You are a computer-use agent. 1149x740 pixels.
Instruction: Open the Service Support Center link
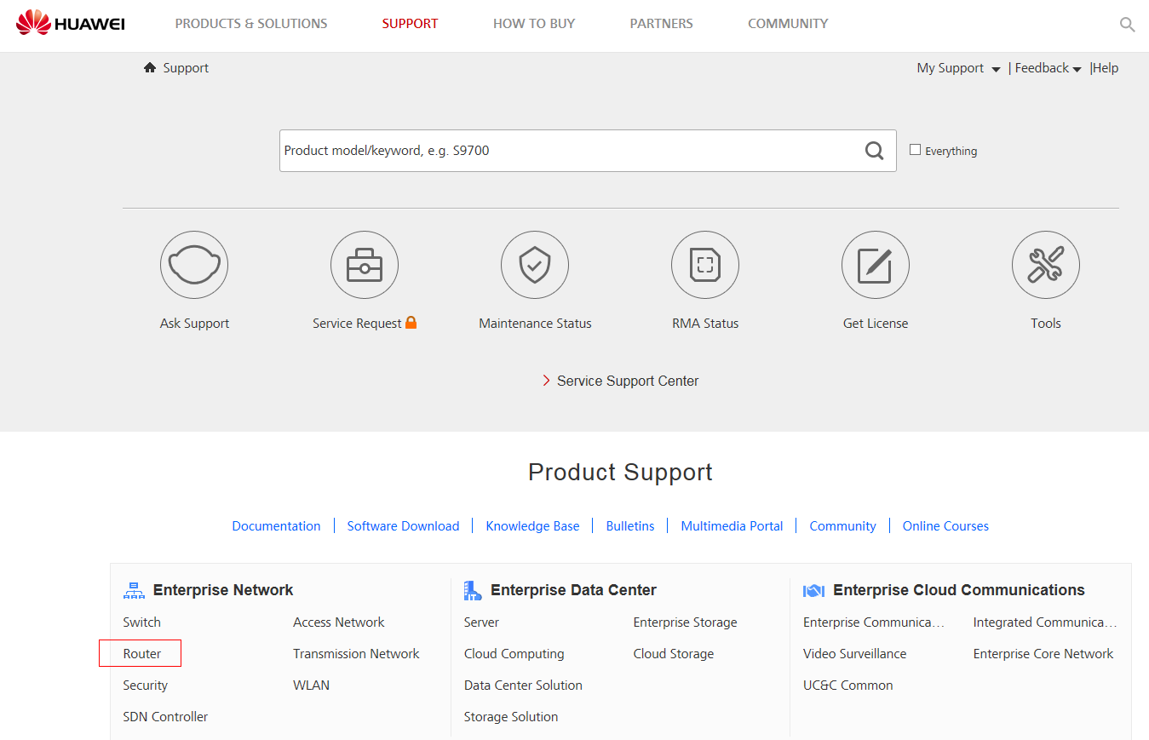[x=628, y=381]
